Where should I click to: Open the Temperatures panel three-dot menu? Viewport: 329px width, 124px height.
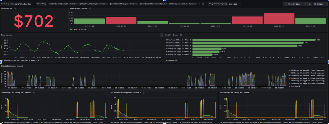point(162,35)
